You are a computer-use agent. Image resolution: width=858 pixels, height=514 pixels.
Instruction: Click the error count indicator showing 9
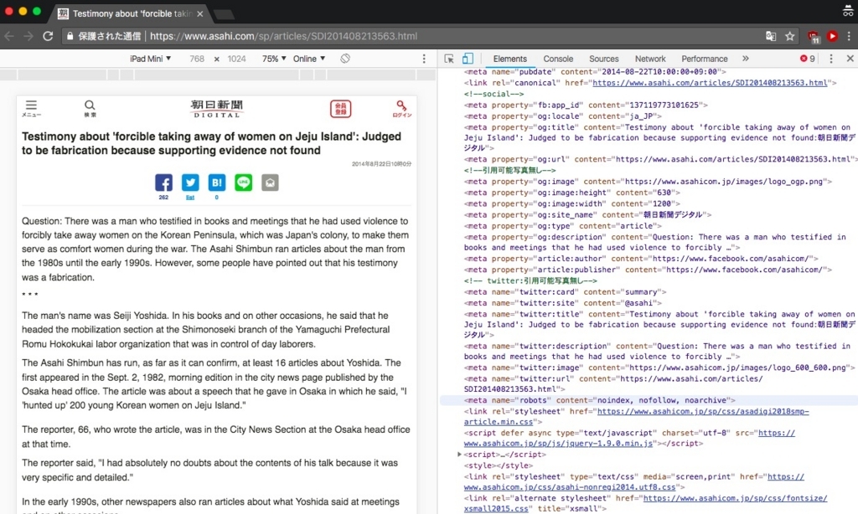(x=808, y=59)
